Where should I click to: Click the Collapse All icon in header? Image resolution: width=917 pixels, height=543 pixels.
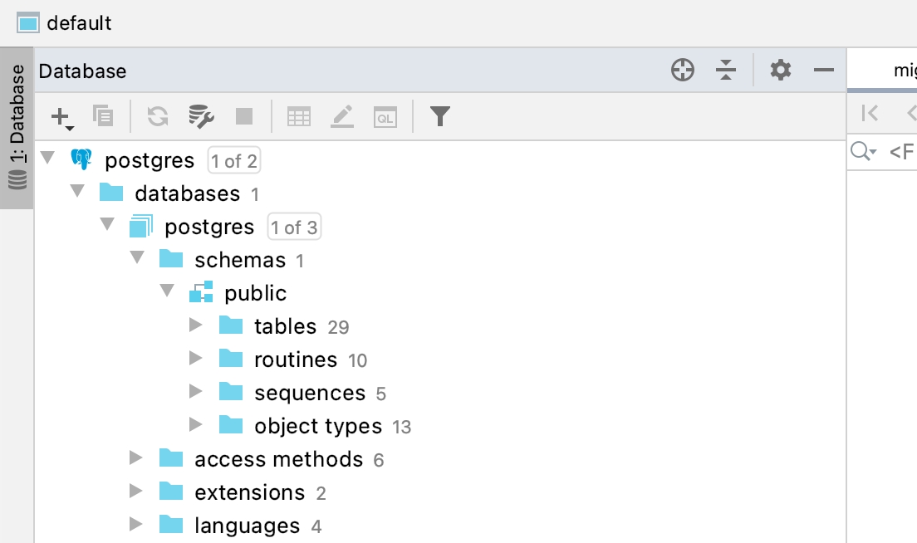[x=727, y=71]
